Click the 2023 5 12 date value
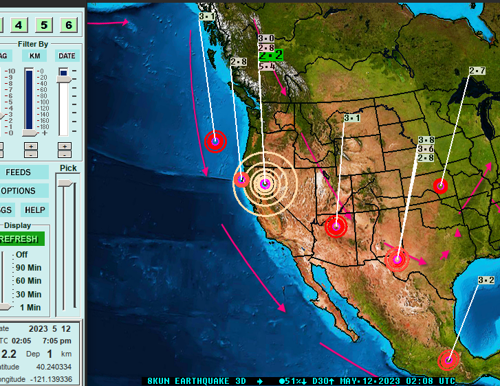The image size is (500, 386). coord(50,329)
